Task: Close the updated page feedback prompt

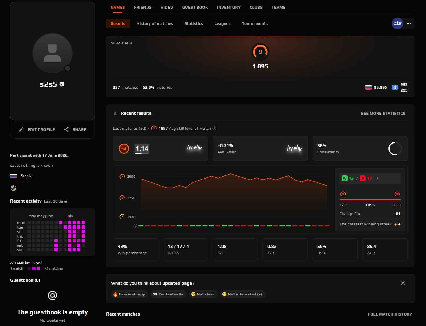Action: [403, 283]
